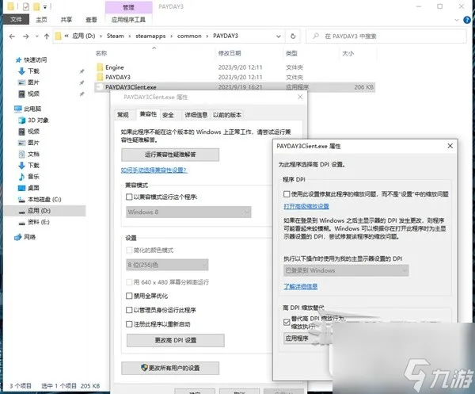Toggle register program for restart checkbox
Viewport: 475px width, 394px height.
pyautogui.click(x=129, y=324)
